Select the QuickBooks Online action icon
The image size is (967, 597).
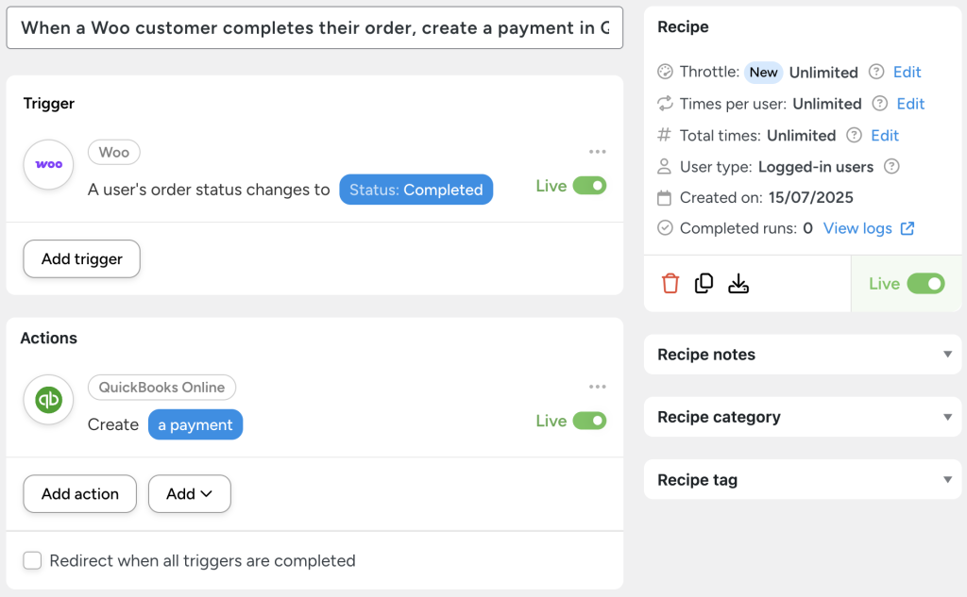point(47,400)
